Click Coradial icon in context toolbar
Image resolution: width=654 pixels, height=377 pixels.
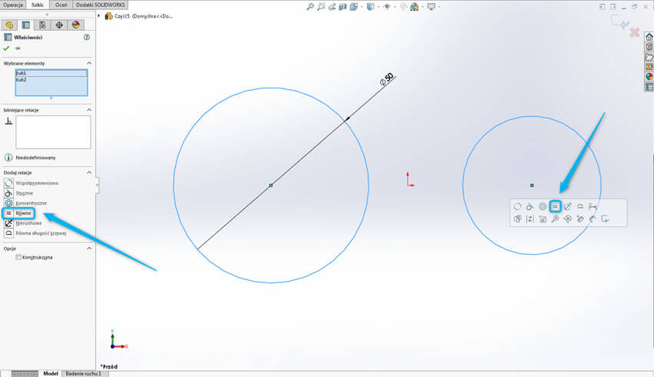pos(517,206)
